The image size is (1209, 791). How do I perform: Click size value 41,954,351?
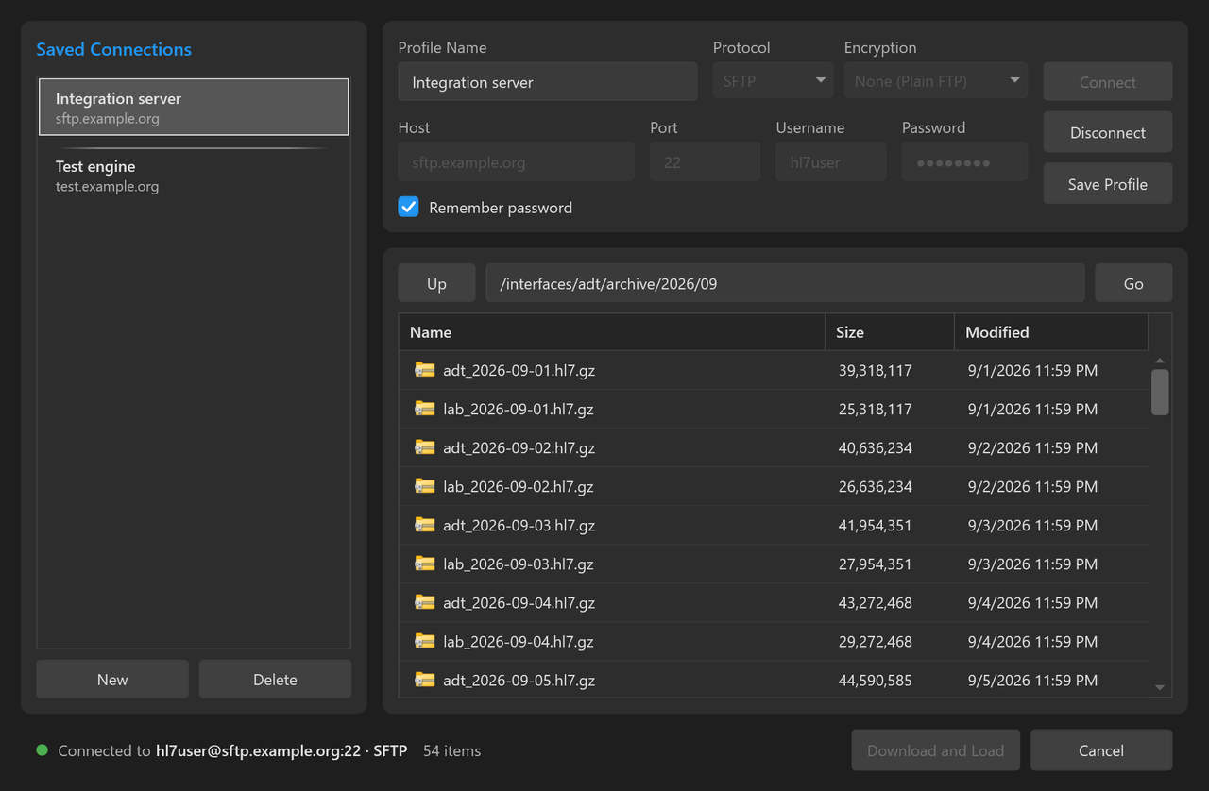[x=876, y=526]
